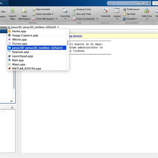Click Analyze Code in the toolbar
This screenshot has height=158, width=158.
pyautogui.click(x=82, y=9)
